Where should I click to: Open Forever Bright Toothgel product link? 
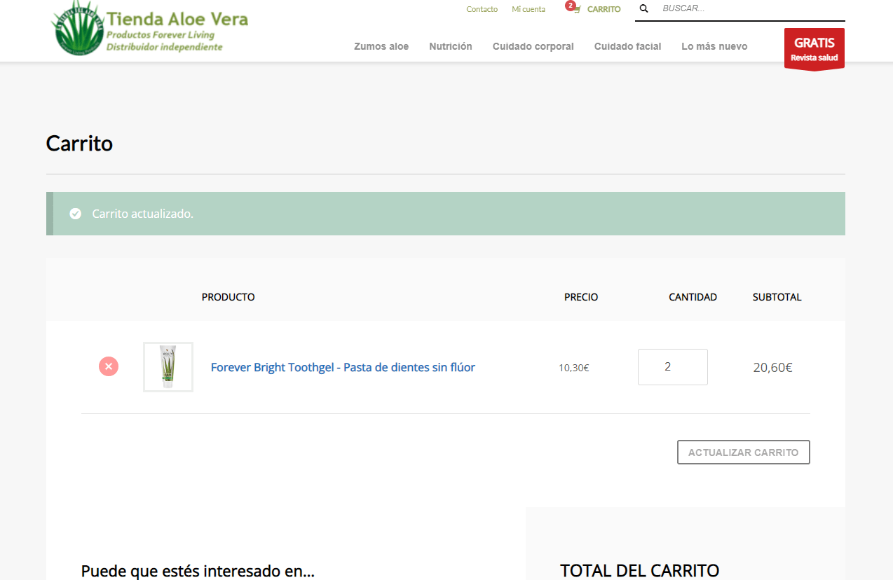343,367
